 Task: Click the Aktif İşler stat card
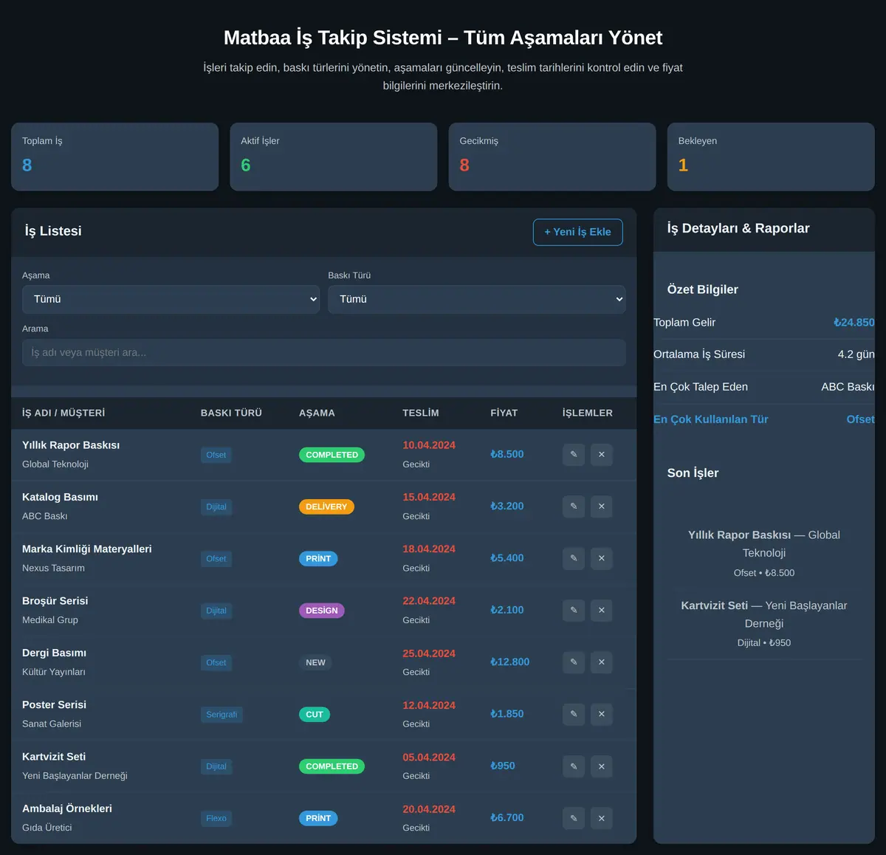334,157
